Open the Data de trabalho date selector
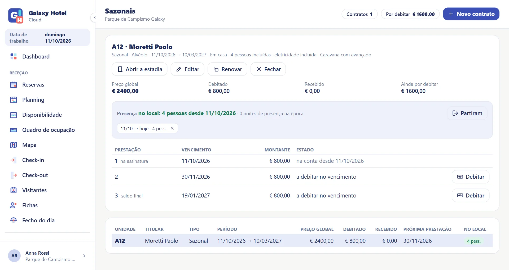Screen dimensions: 509x270 47,38
